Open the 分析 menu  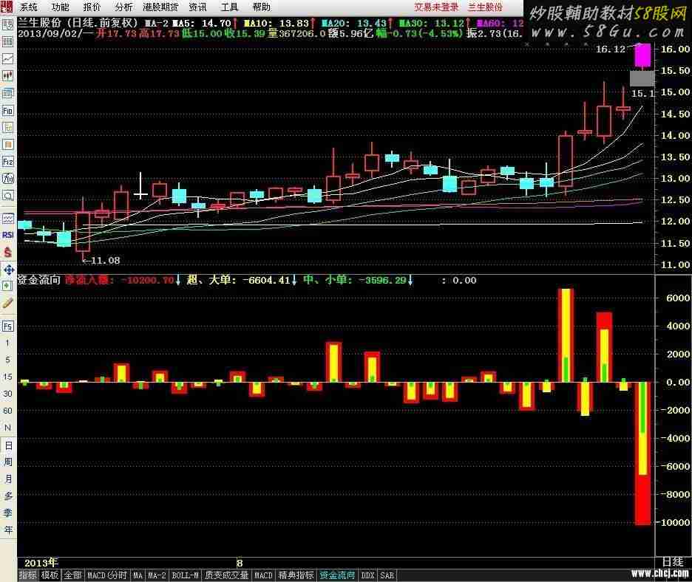(123, 7)
